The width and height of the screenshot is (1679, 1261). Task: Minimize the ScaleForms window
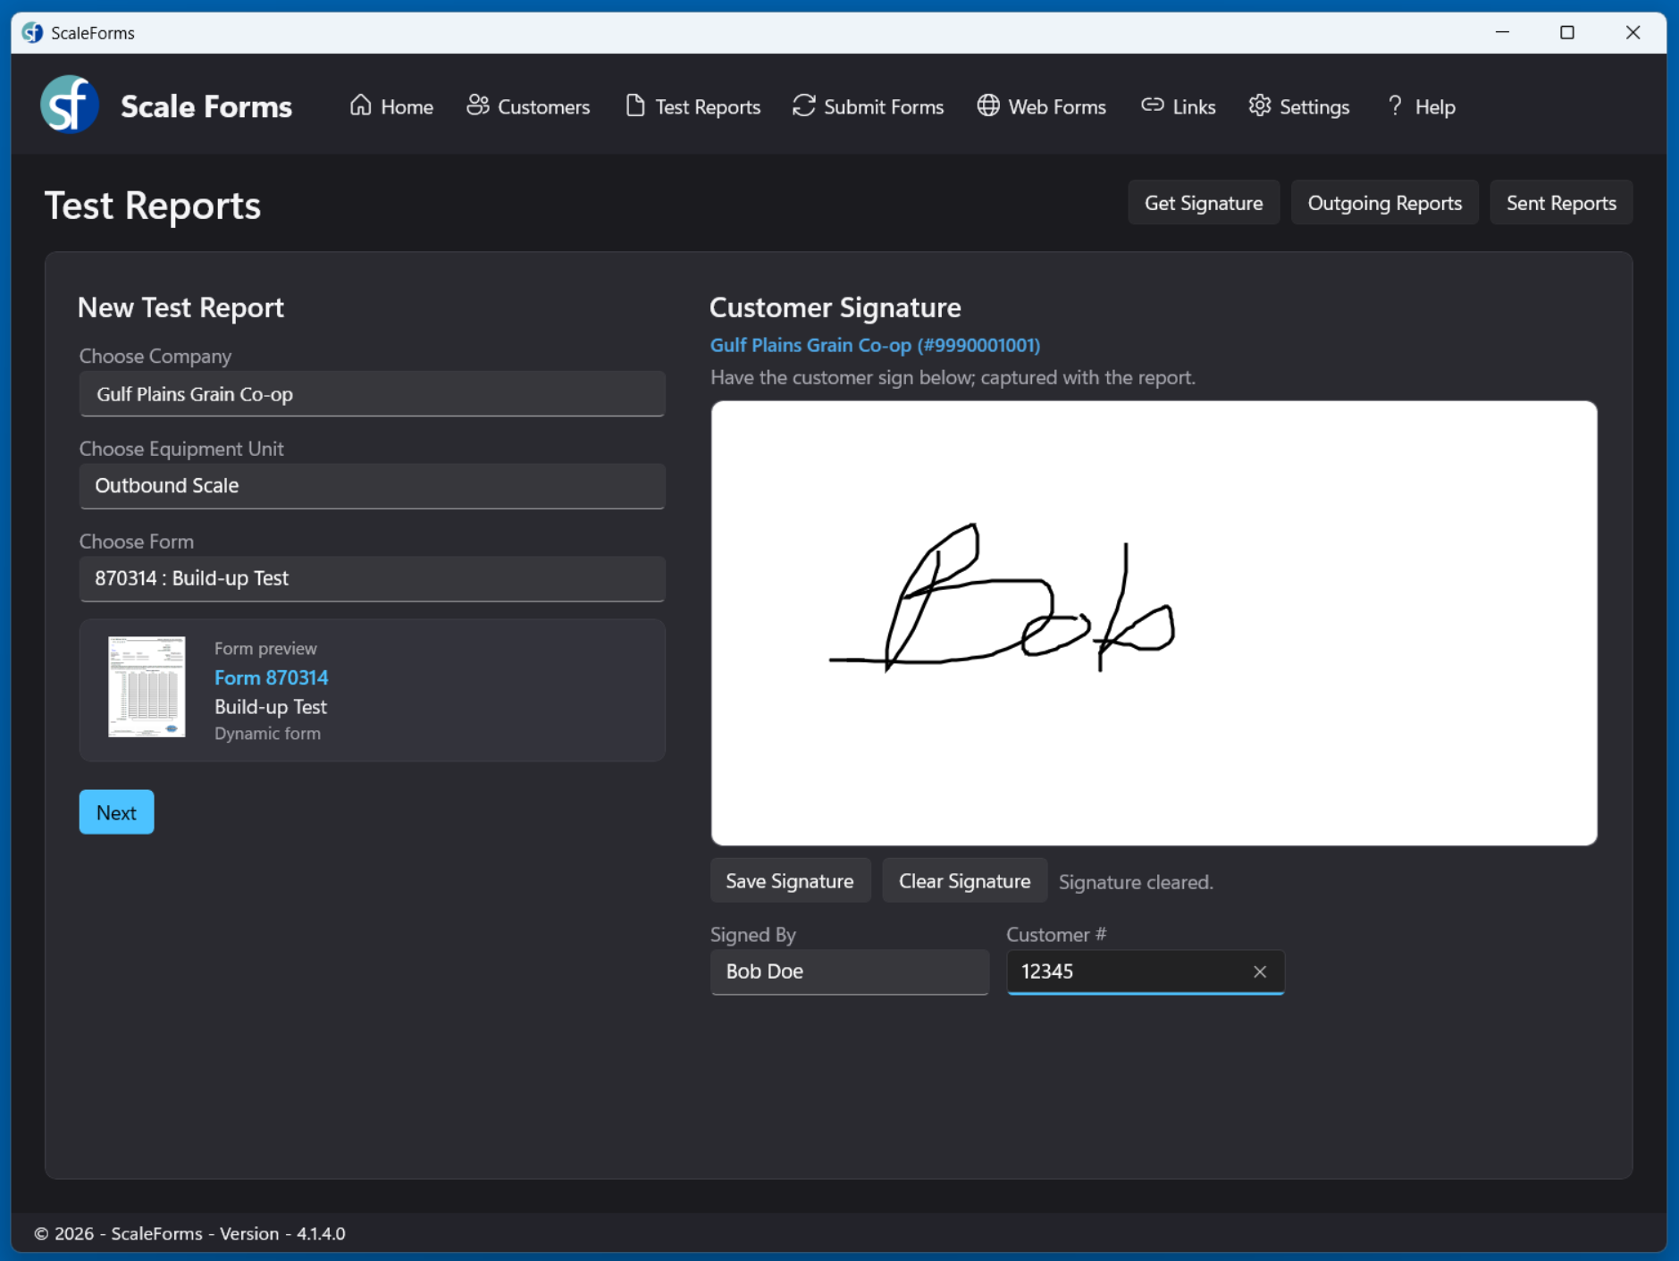tap(1502, 33)
